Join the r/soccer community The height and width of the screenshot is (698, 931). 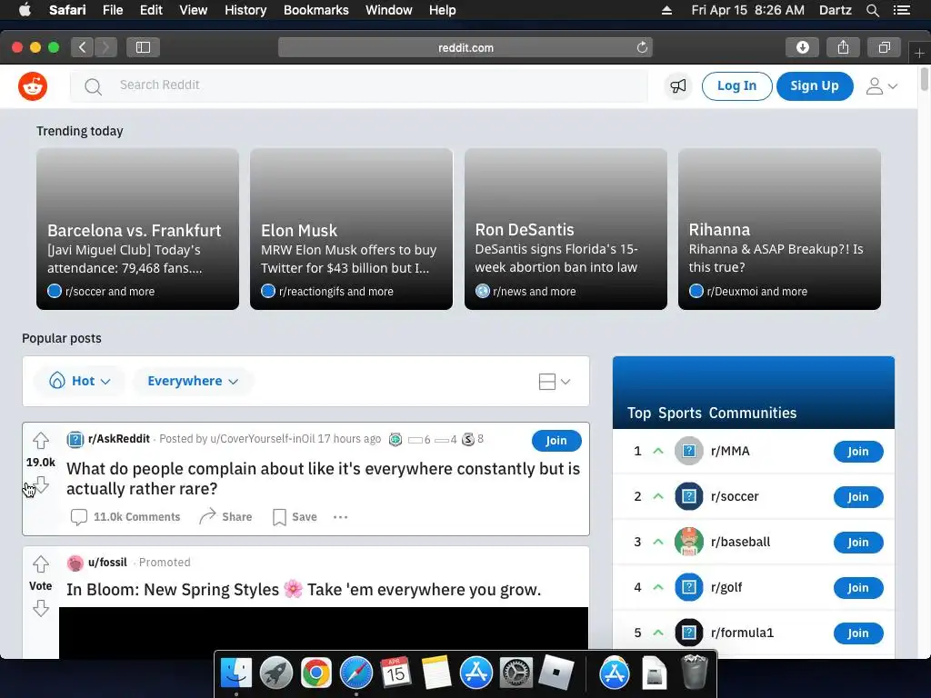coord(858,497)
